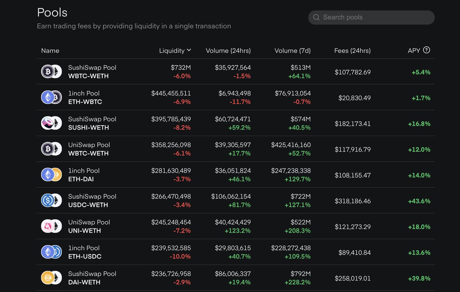This screenshot has width=460, height=292.
Task: Click 24hr volume $35,927,564
Action: [233, 68]
